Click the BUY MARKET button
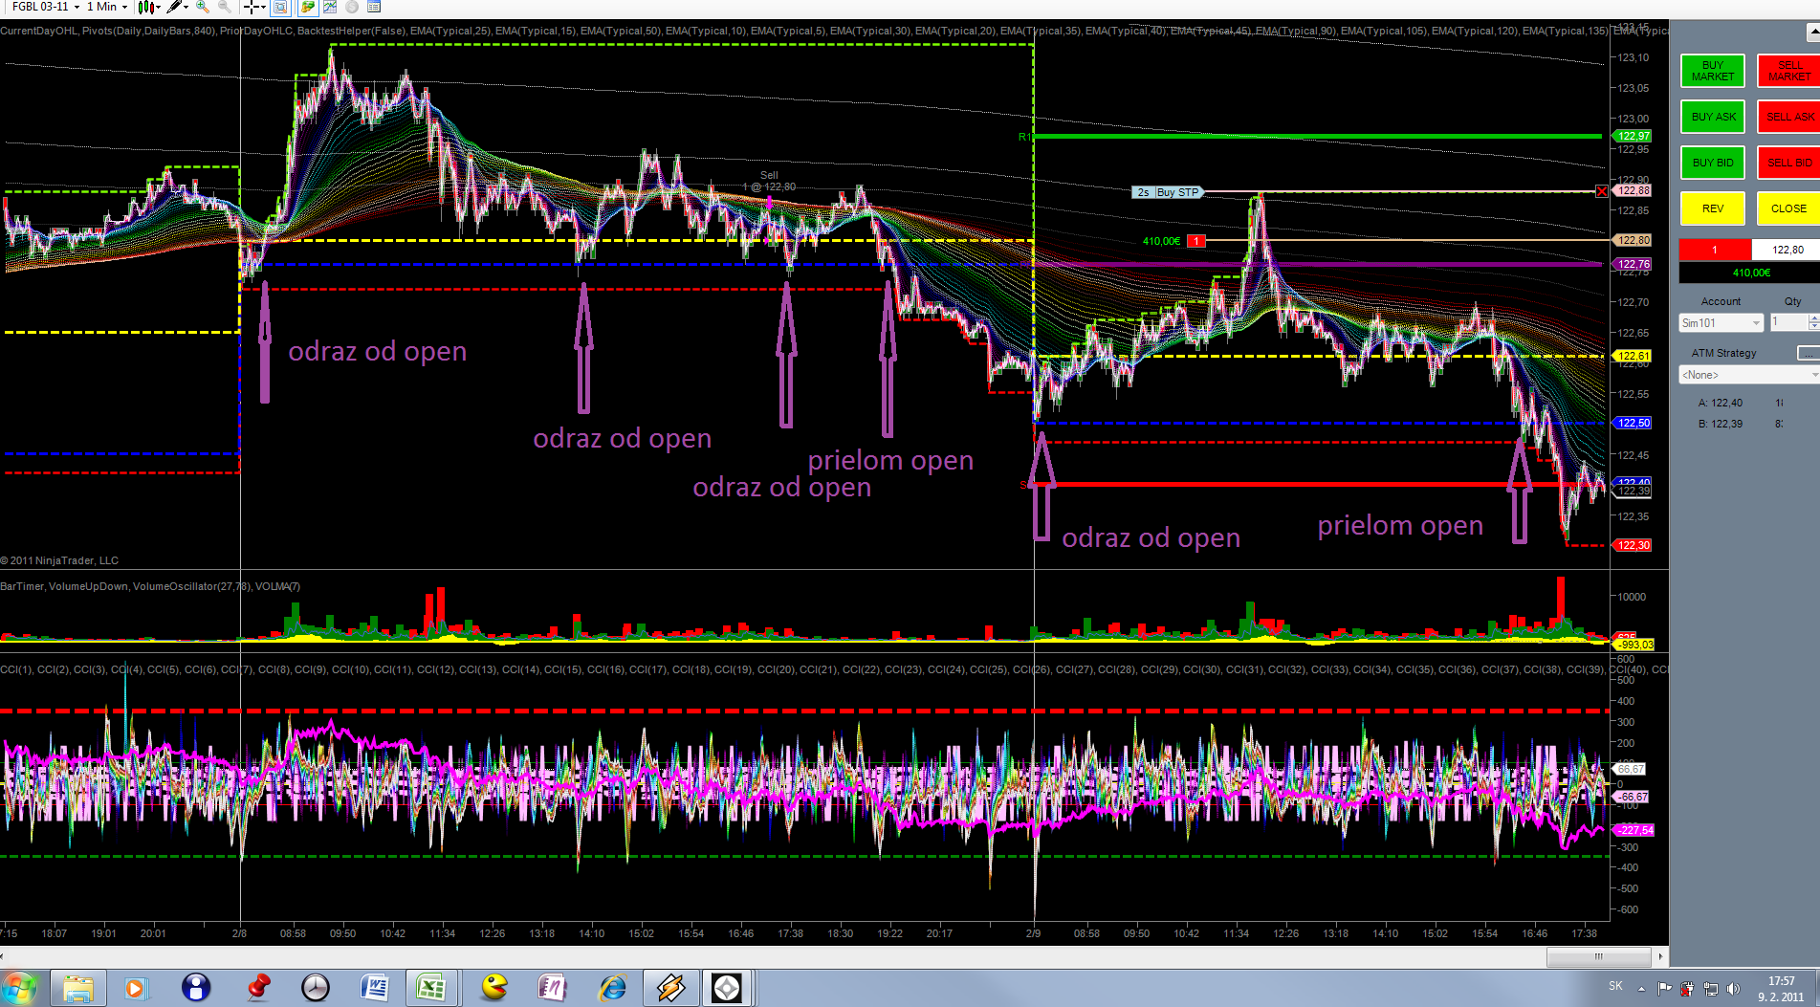Screen dimensions: 1820x1007 1713,71
